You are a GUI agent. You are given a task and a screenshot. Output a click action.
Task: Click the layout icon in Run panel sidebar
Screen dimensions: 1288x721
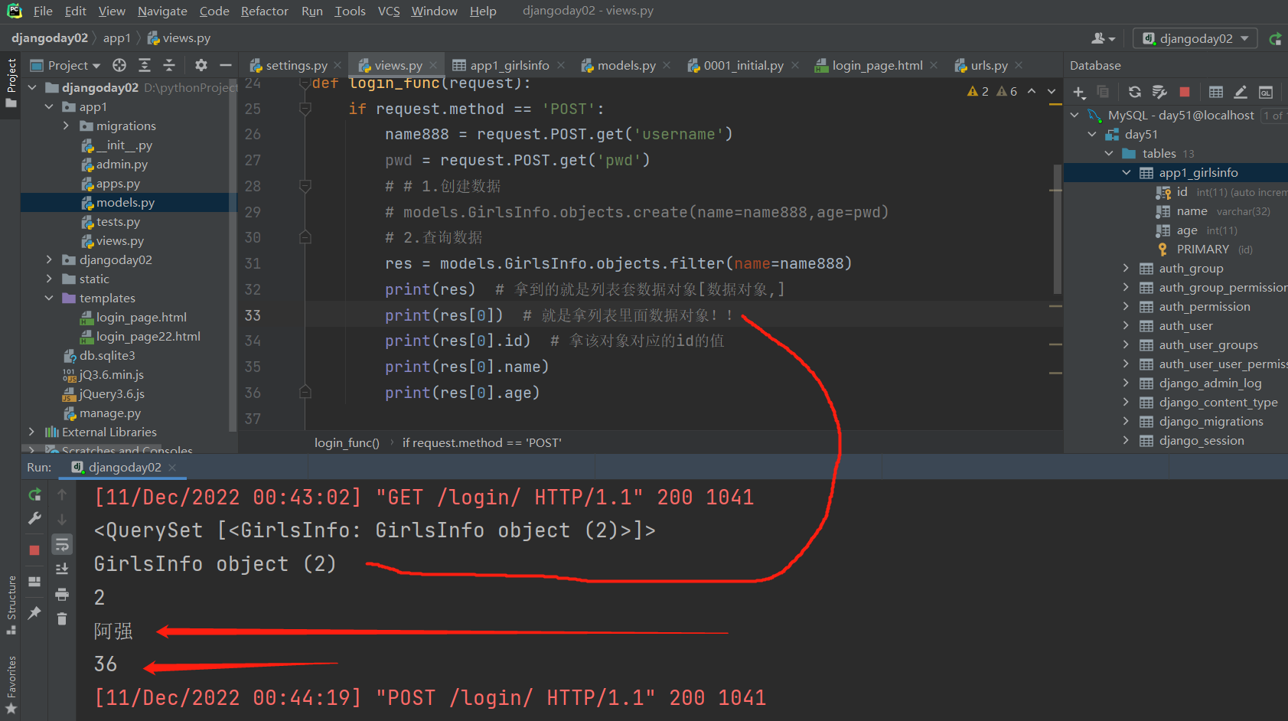click(x=34, y=582)
